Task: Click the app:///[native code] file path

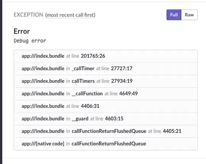Action: click(43, 144)
